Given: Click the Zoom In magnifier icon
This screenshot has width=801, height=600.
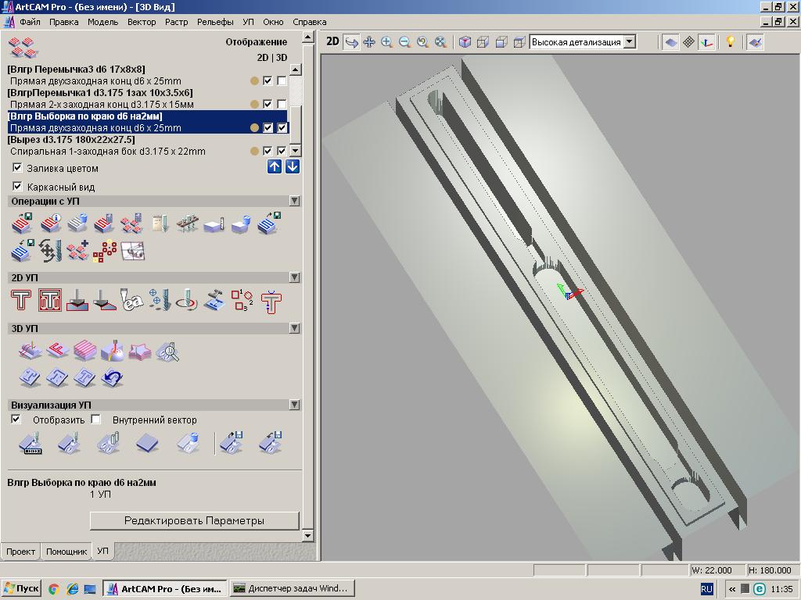Looking at the screenshot, I should (x=386, y=42).
